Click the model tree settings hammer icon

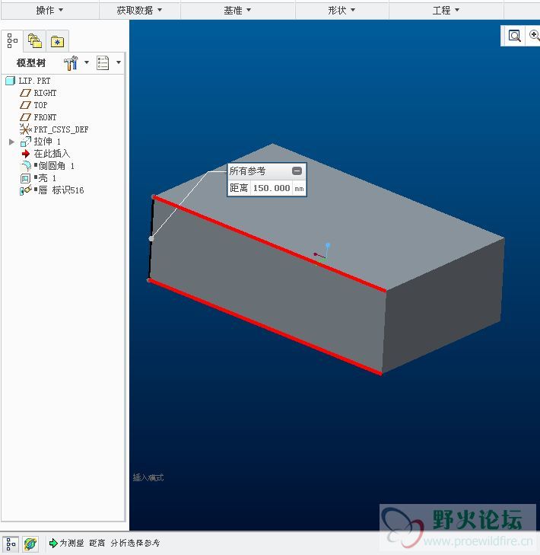pyautogui.click(x=71, y=62)
